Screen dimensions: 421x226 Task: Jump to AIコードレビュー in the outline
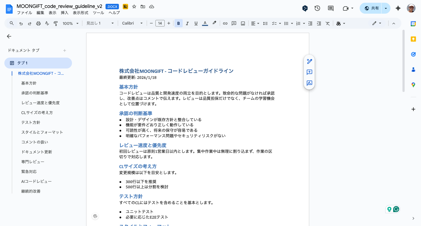click(37, 182)
